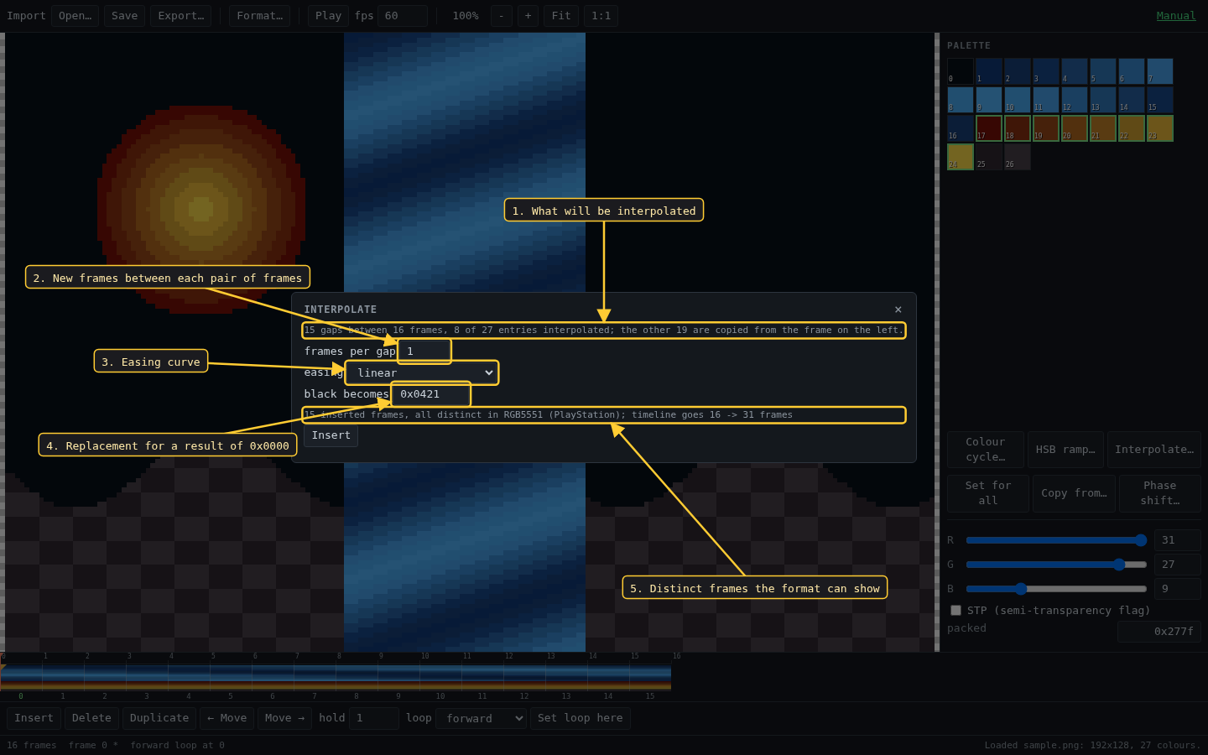Open the Export… dialog

pyautogui.click(x=180, y=16)
